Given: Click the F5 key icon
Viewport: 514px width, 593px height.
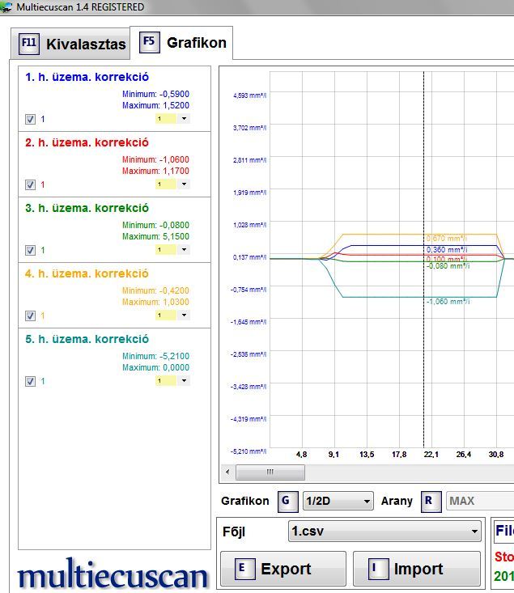Looking at the screenshot, I should 149,42.
